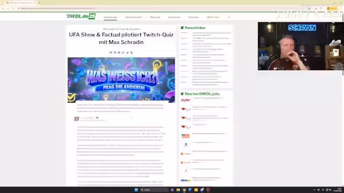
Task: Click the DWDL.de logo in the header
Action: (81, 17)
